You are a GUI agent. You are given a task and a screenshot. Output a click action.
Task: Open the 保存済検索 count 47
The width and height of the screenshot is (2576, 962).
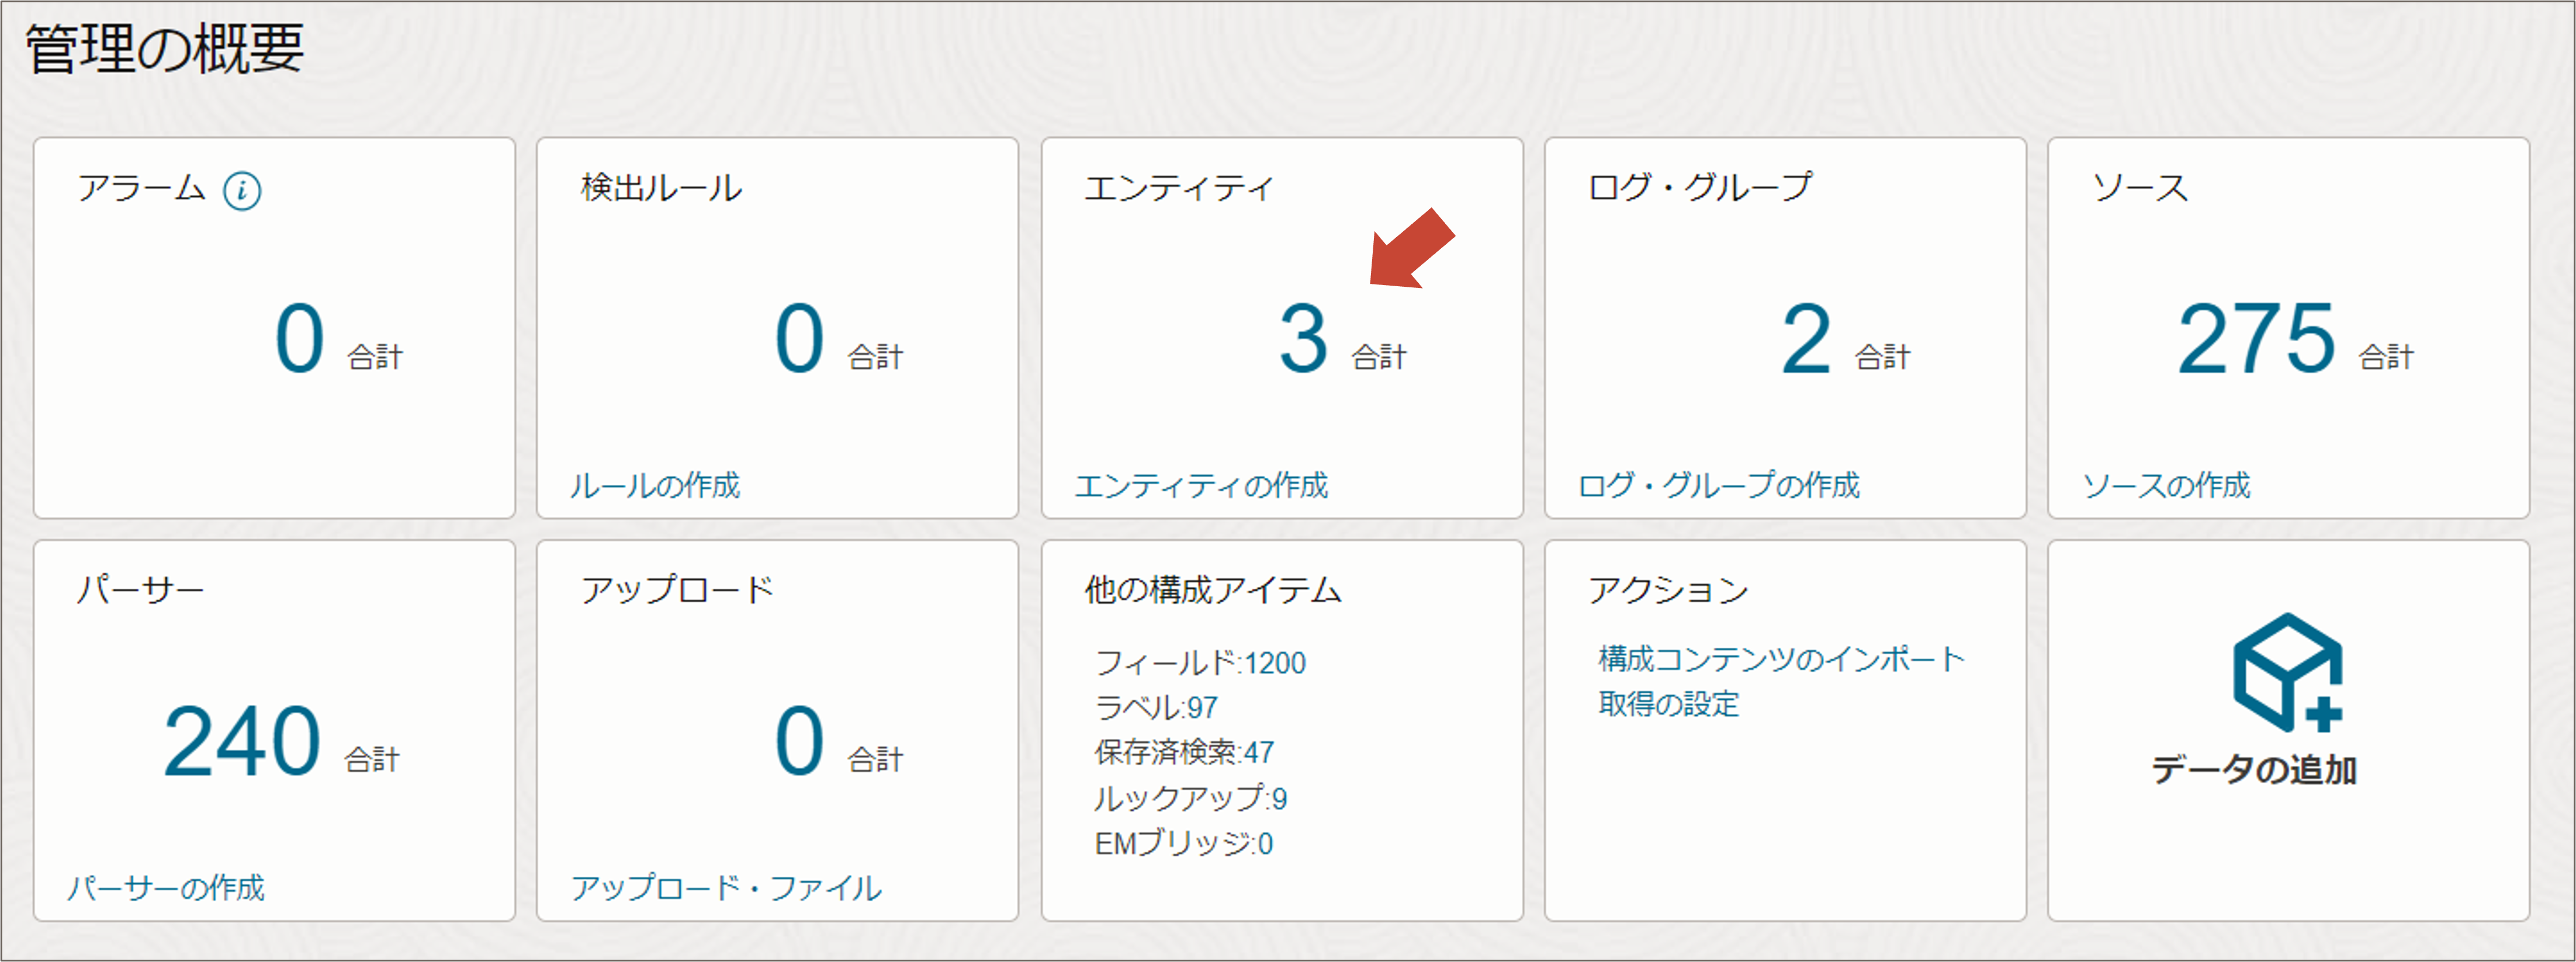click(1259, 752)
